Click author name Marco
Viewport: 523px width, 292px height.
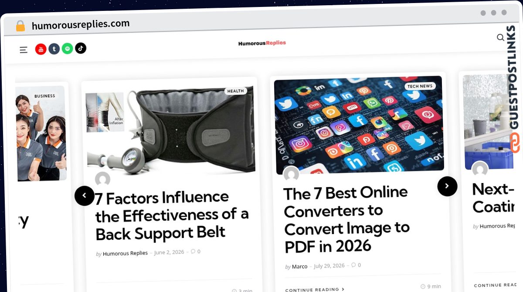299,266
